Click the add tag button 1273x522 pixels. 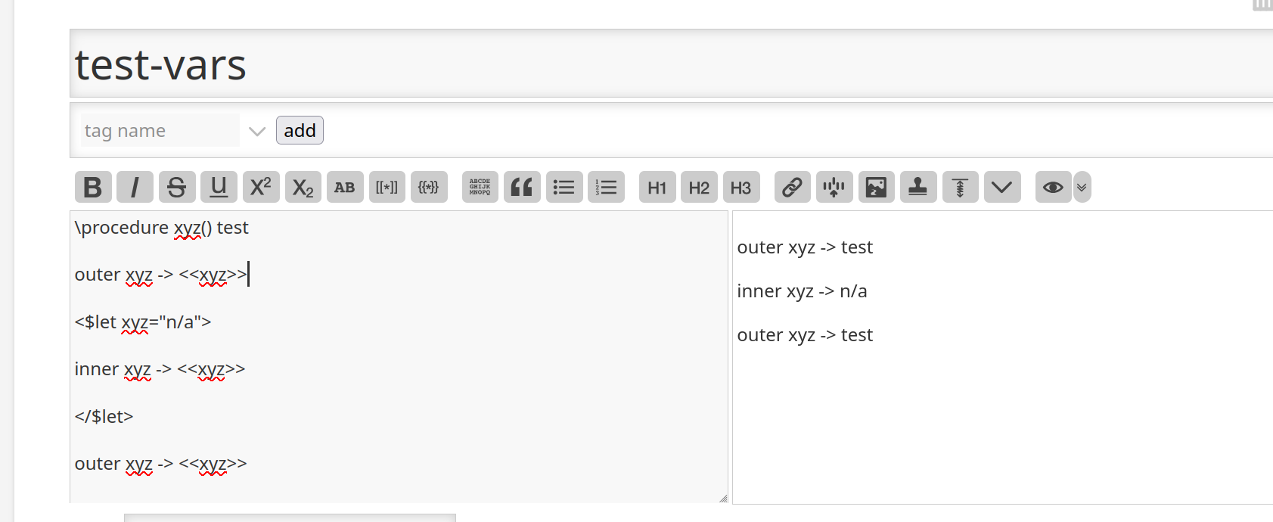300,130
